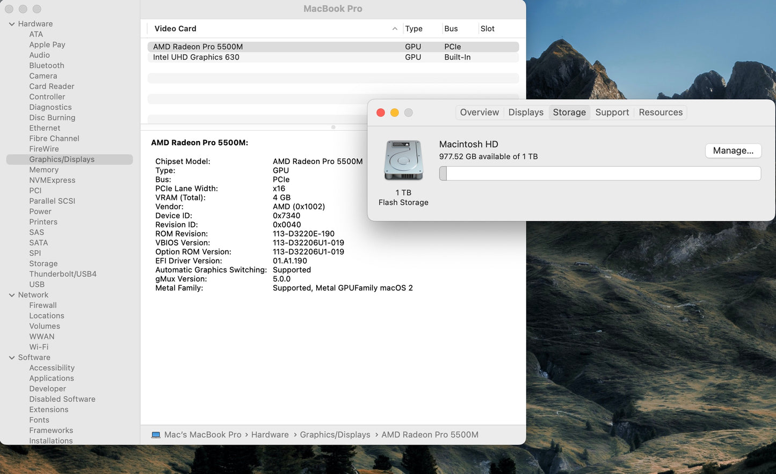Click the Macintosh HD drive icon
The image size is (776, 474).
point(404,160)
